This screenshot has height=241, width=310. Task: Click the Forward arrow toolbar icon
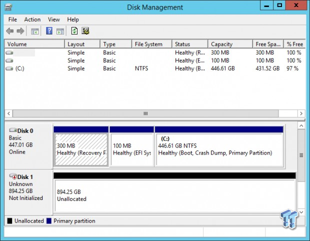[x=20, y=31]
